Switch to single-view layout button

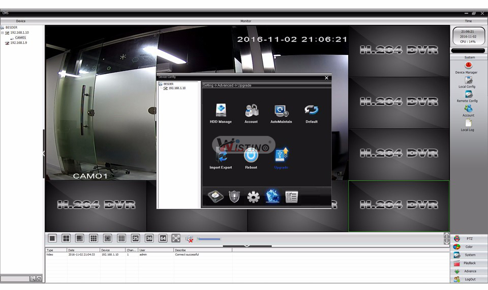[x=52, y=238]
